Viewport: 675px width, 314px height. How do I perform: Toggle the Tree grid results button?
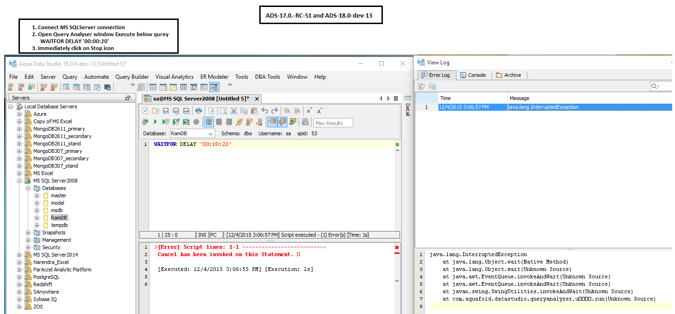pyautogui.click(x=282, y=122)
